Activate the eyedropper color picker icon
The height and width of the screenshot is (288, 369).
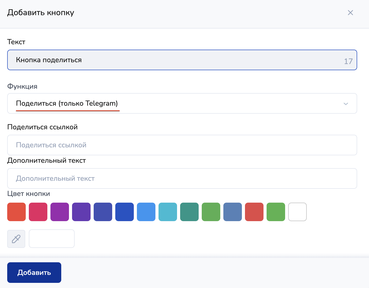pos(16,239)
